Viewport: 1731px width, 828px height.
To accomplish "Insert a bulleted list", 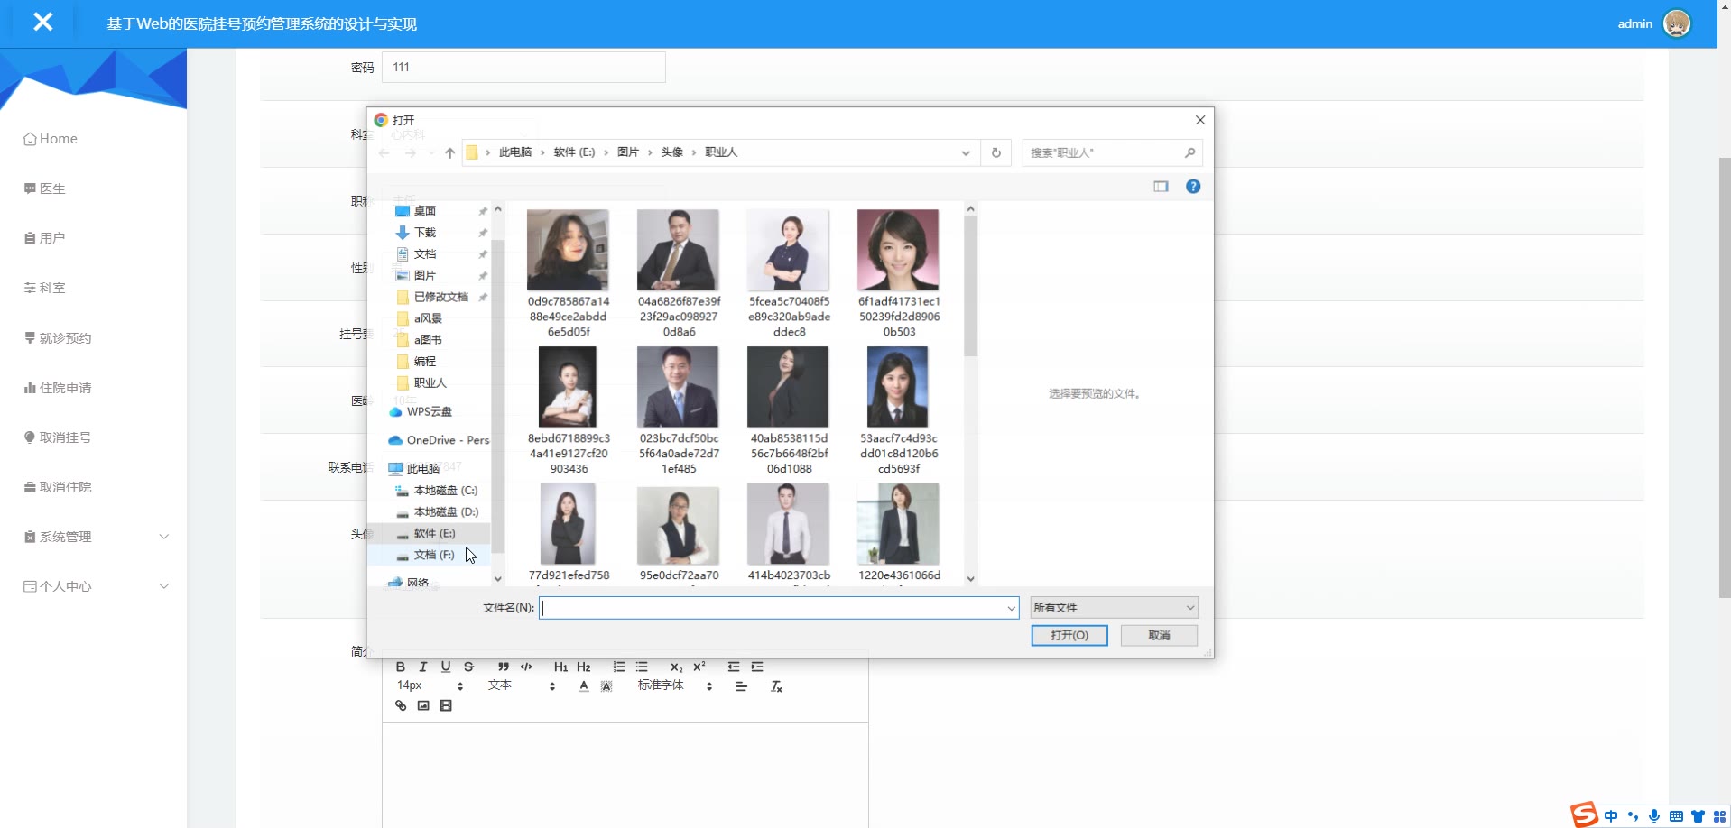I will point(642,667).
